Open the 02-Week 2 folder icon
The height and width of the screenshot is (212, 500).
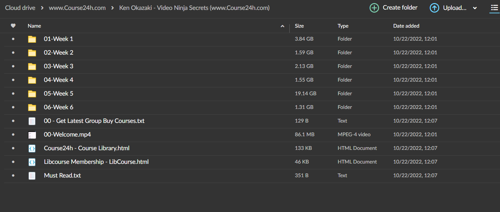pos(32,53)
